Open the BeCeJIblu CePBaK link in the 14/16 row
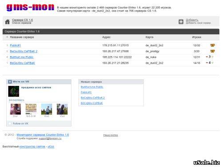222x167 pixels. (x=22, y=63)
